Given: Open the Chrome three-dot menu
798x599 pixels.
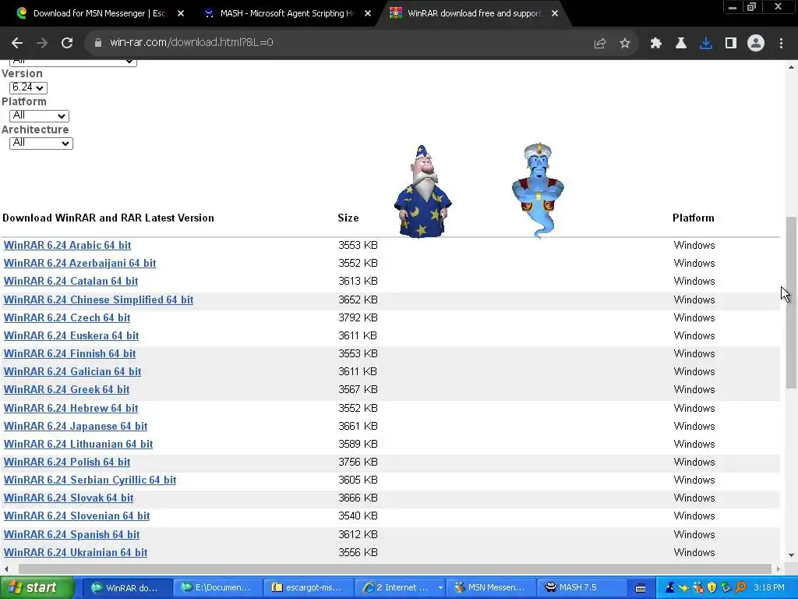Looking at the screenshot, I should [781, 44].
